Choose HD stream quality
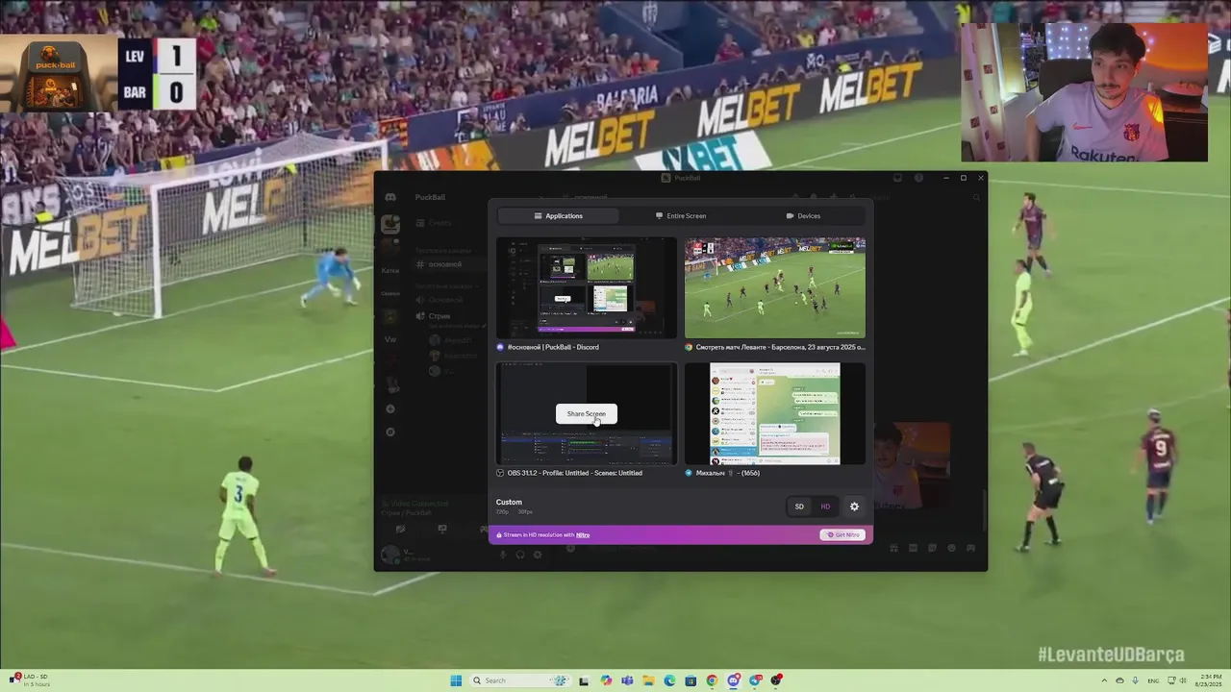This screenshot has width=1231, height=692. tap(825, 507)
